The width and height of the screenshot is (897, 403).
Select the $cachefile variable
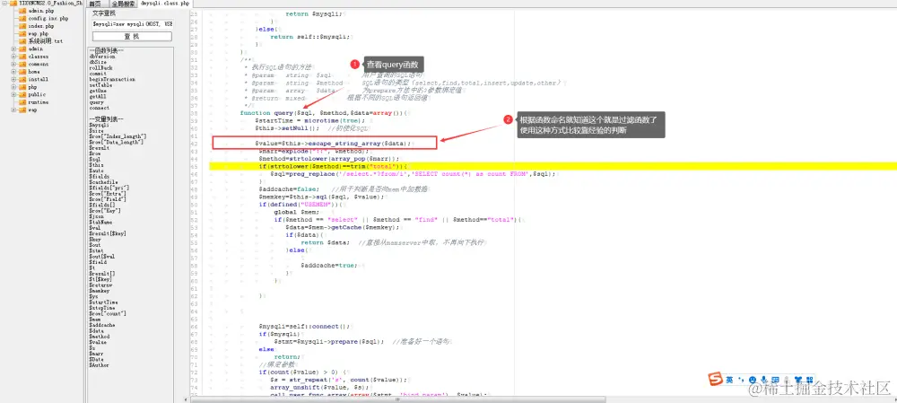103,181
